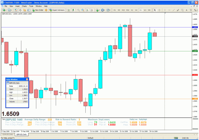
Task: Select the M30 timeframe
Action: click(x=128, y=10)
